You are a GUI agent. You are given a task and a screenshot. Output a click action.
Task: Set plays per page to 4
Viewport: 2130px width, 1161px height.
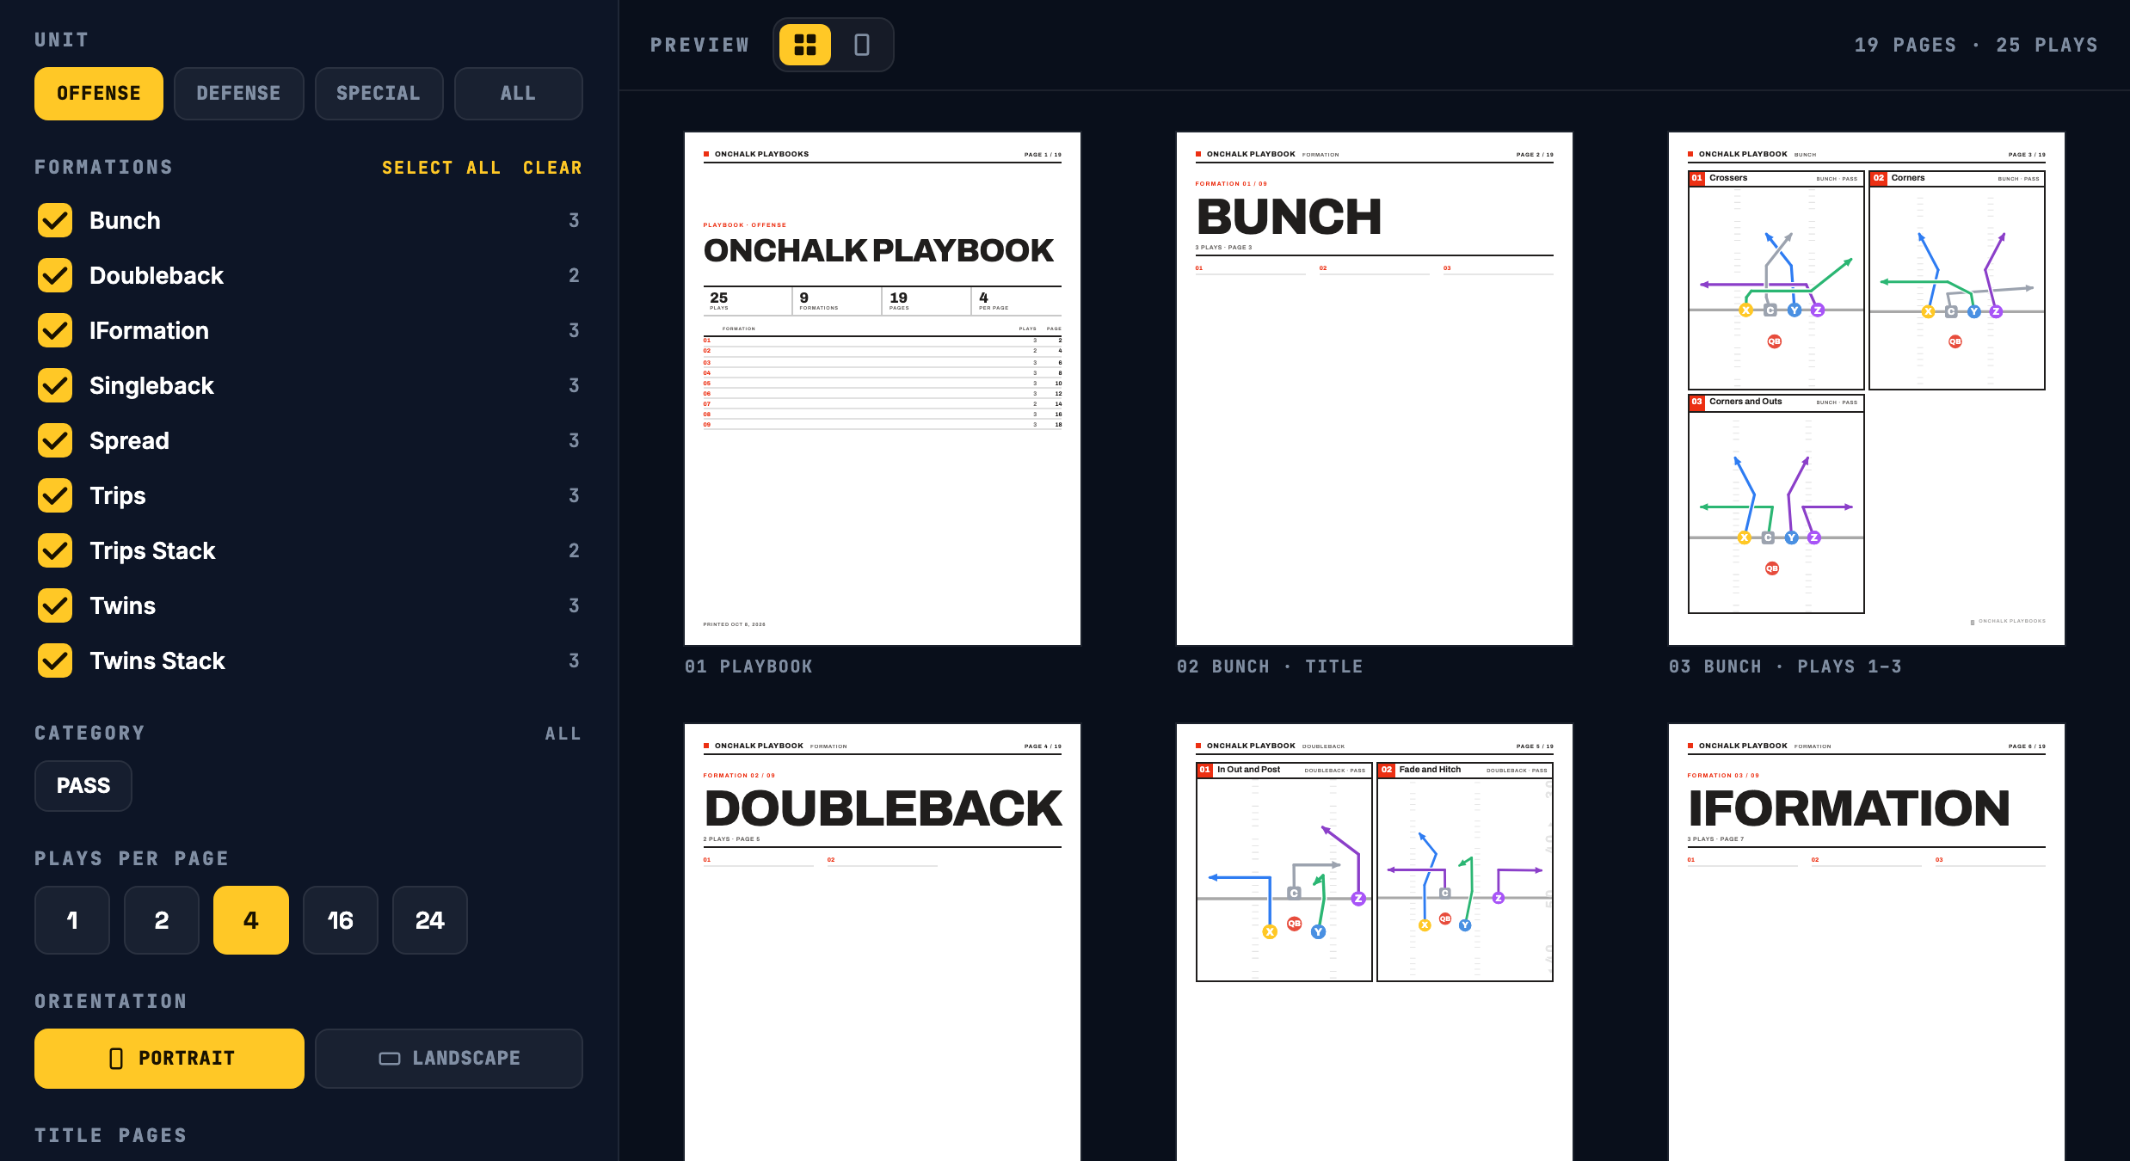(251, 920)
